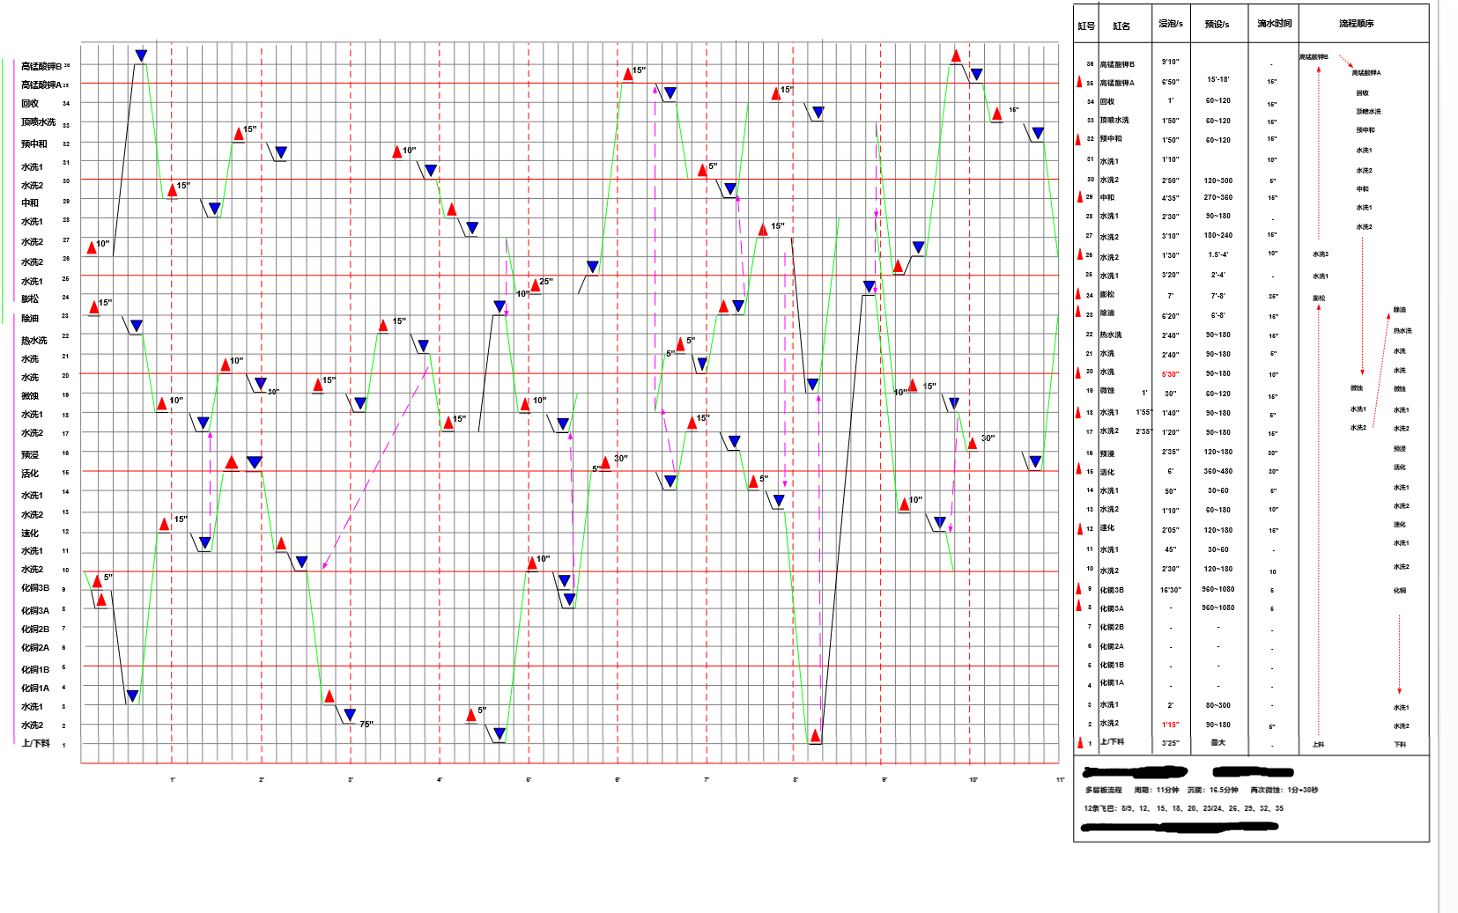Click the 11' mark on the time axis

[1060, 779]
